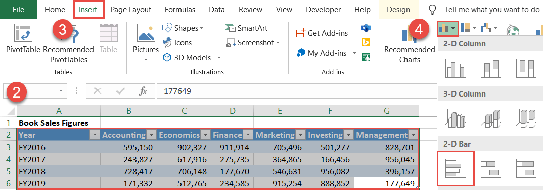This screenshot has width=543, height=190.
Task: Select the 2-D Stacked Column chart
Action: tap(490, 68)
